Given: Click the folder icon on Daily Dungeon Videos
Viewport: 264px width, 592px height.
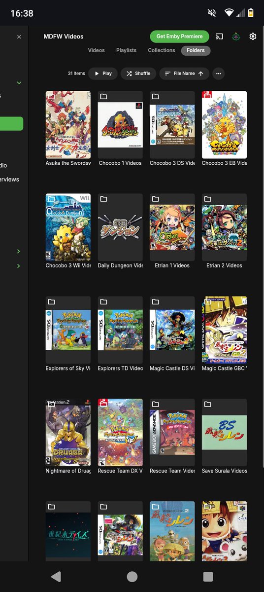Looking at the screenshot, I should 103,199.
